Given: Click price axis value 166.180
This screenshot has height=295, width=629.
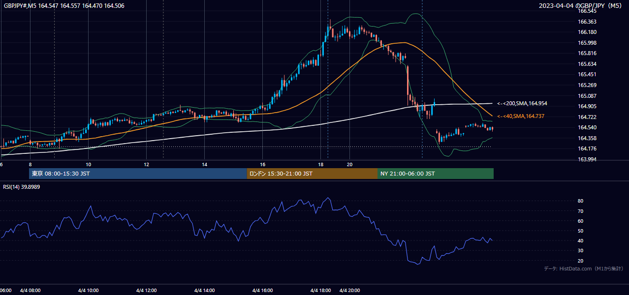Looking at the screenshot, I should (x=587, y=32).
